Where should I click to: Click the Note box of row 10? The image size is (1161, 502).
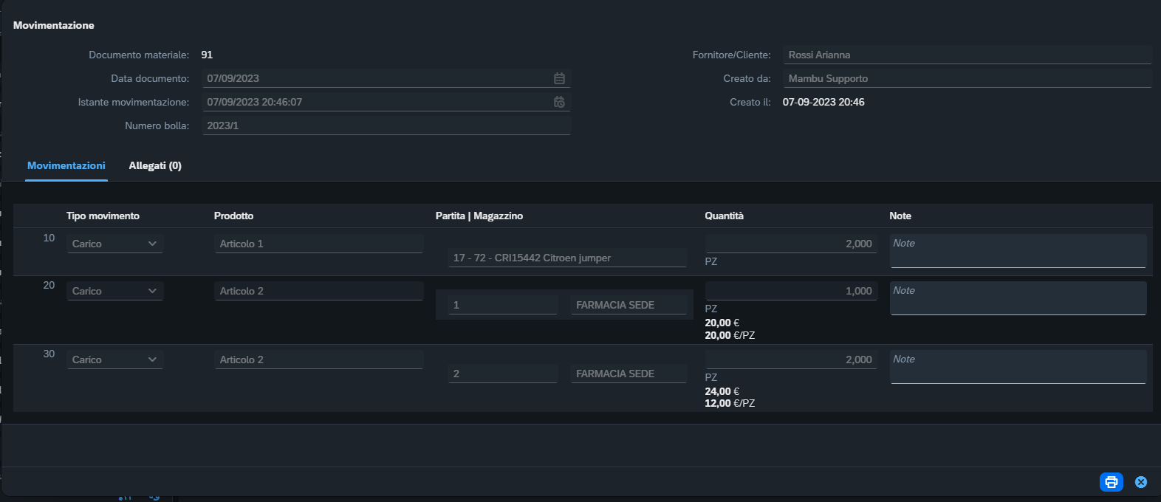point(1018,251)
